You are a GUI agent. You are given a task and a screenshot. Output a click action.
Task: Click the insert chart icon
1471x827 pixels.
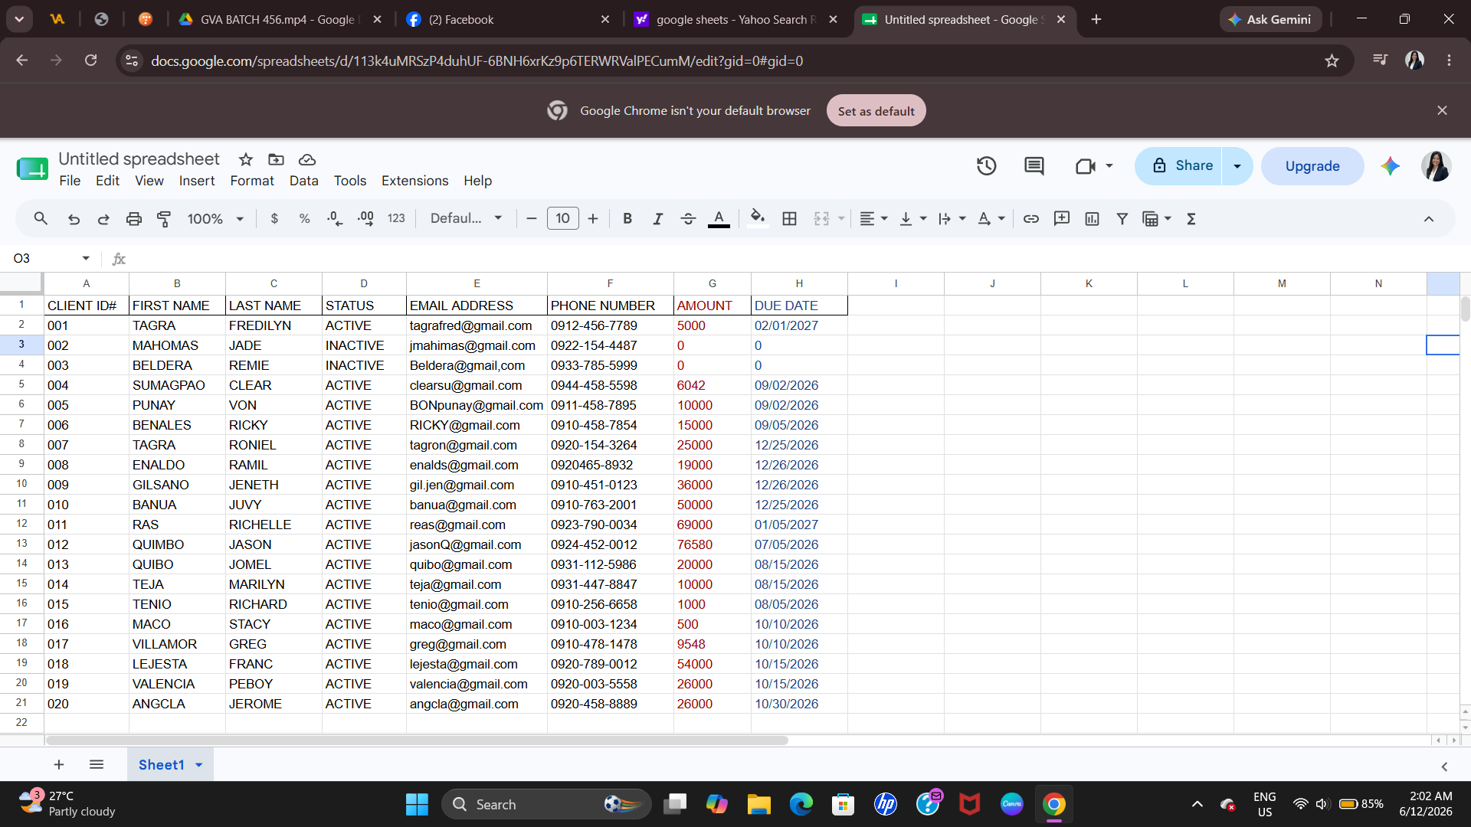coord(1092,219)
